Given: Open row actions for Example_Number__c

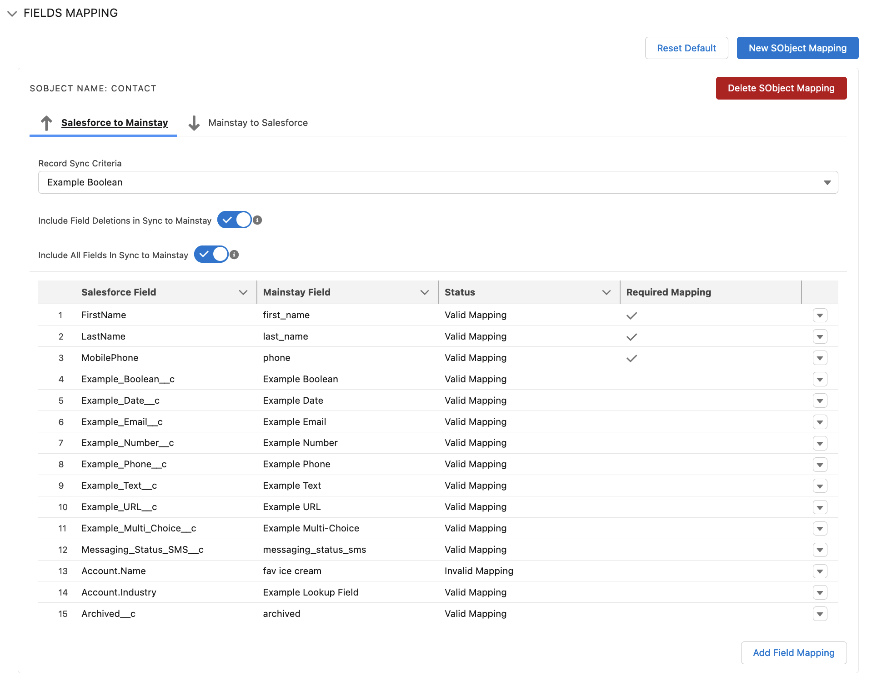Looking at the screenshot, I should (820, 443).
